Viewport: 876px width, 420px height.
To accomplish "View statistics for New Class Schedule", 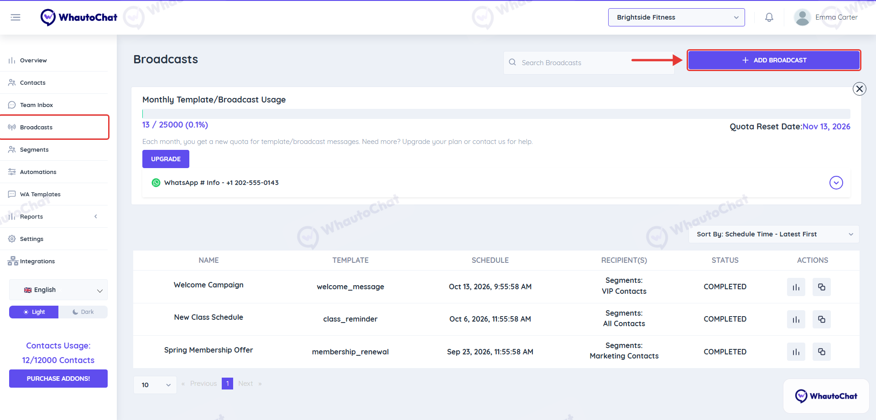I will (796, 319).
